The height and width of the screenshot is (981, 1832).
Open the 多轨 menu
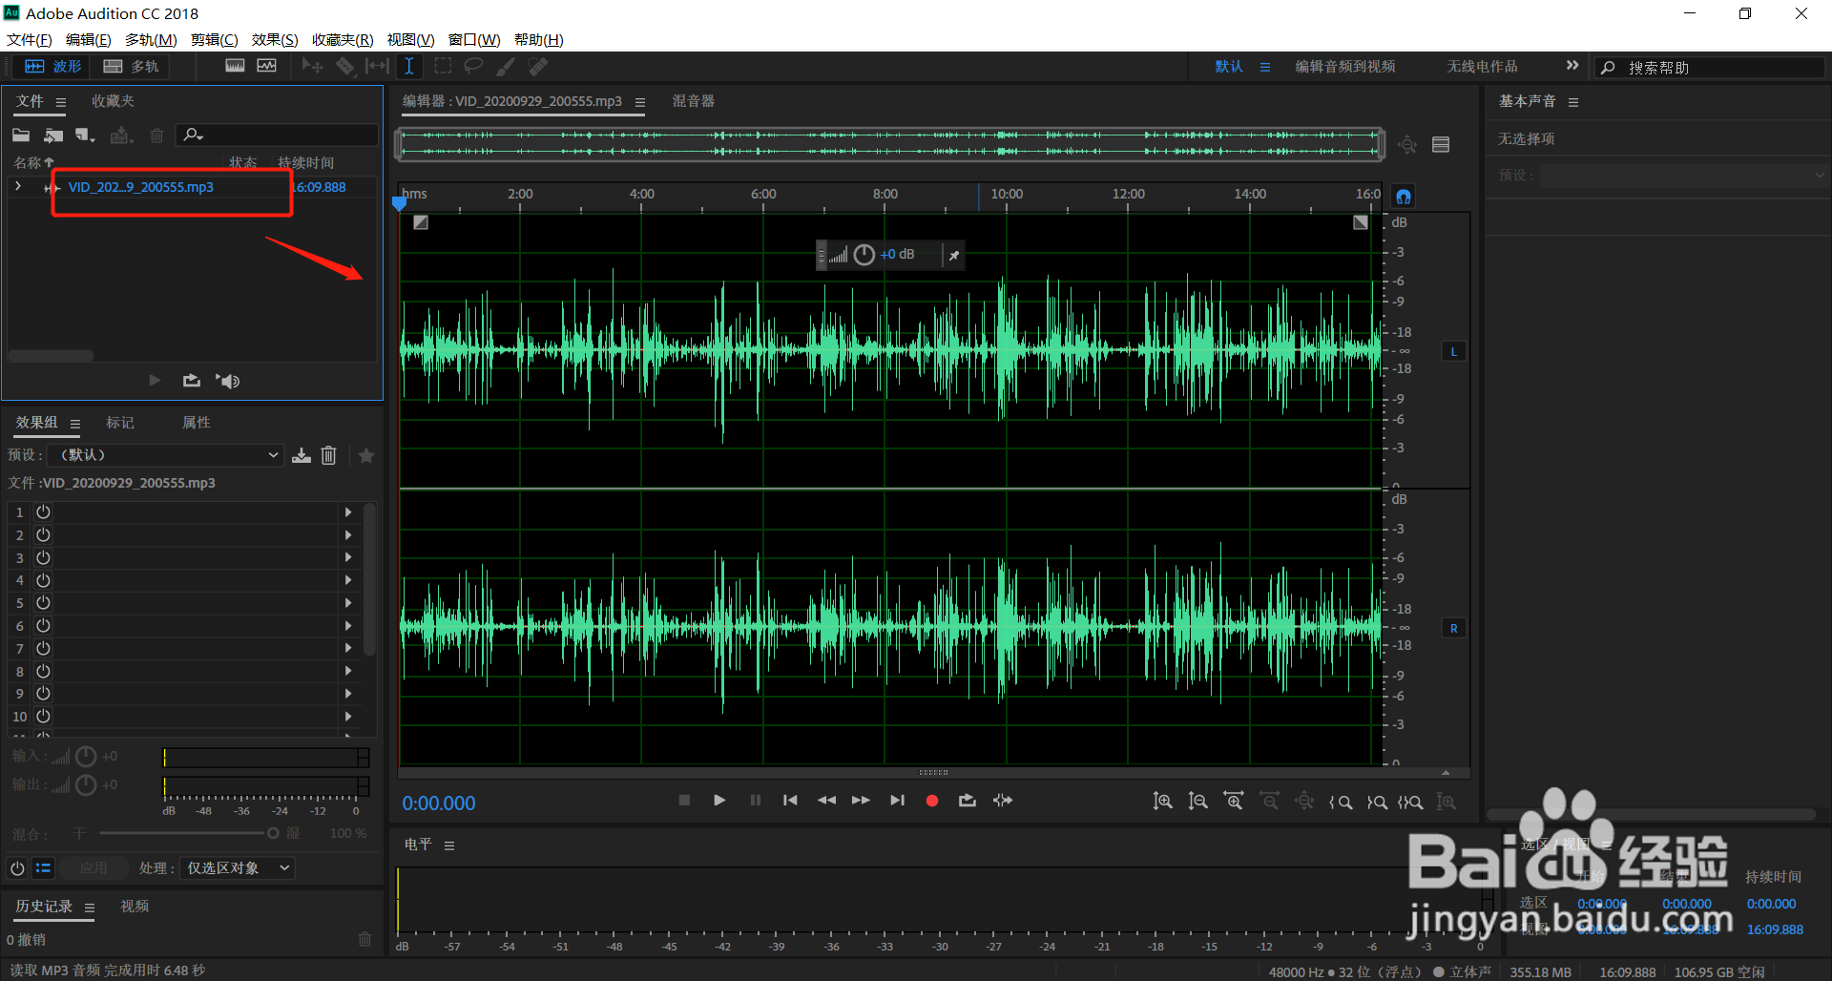point(151,40)
